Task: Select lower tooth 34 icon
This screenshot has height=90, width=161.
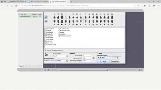Action: click(97, 22)
